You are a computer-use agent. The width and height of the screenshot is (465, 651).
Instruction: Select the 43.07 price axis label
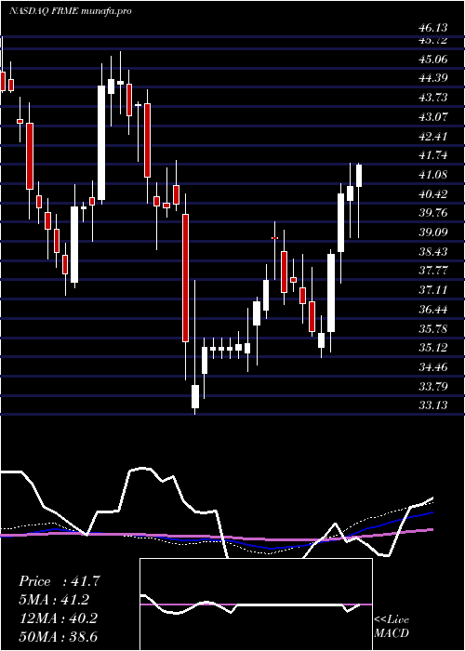433,117
